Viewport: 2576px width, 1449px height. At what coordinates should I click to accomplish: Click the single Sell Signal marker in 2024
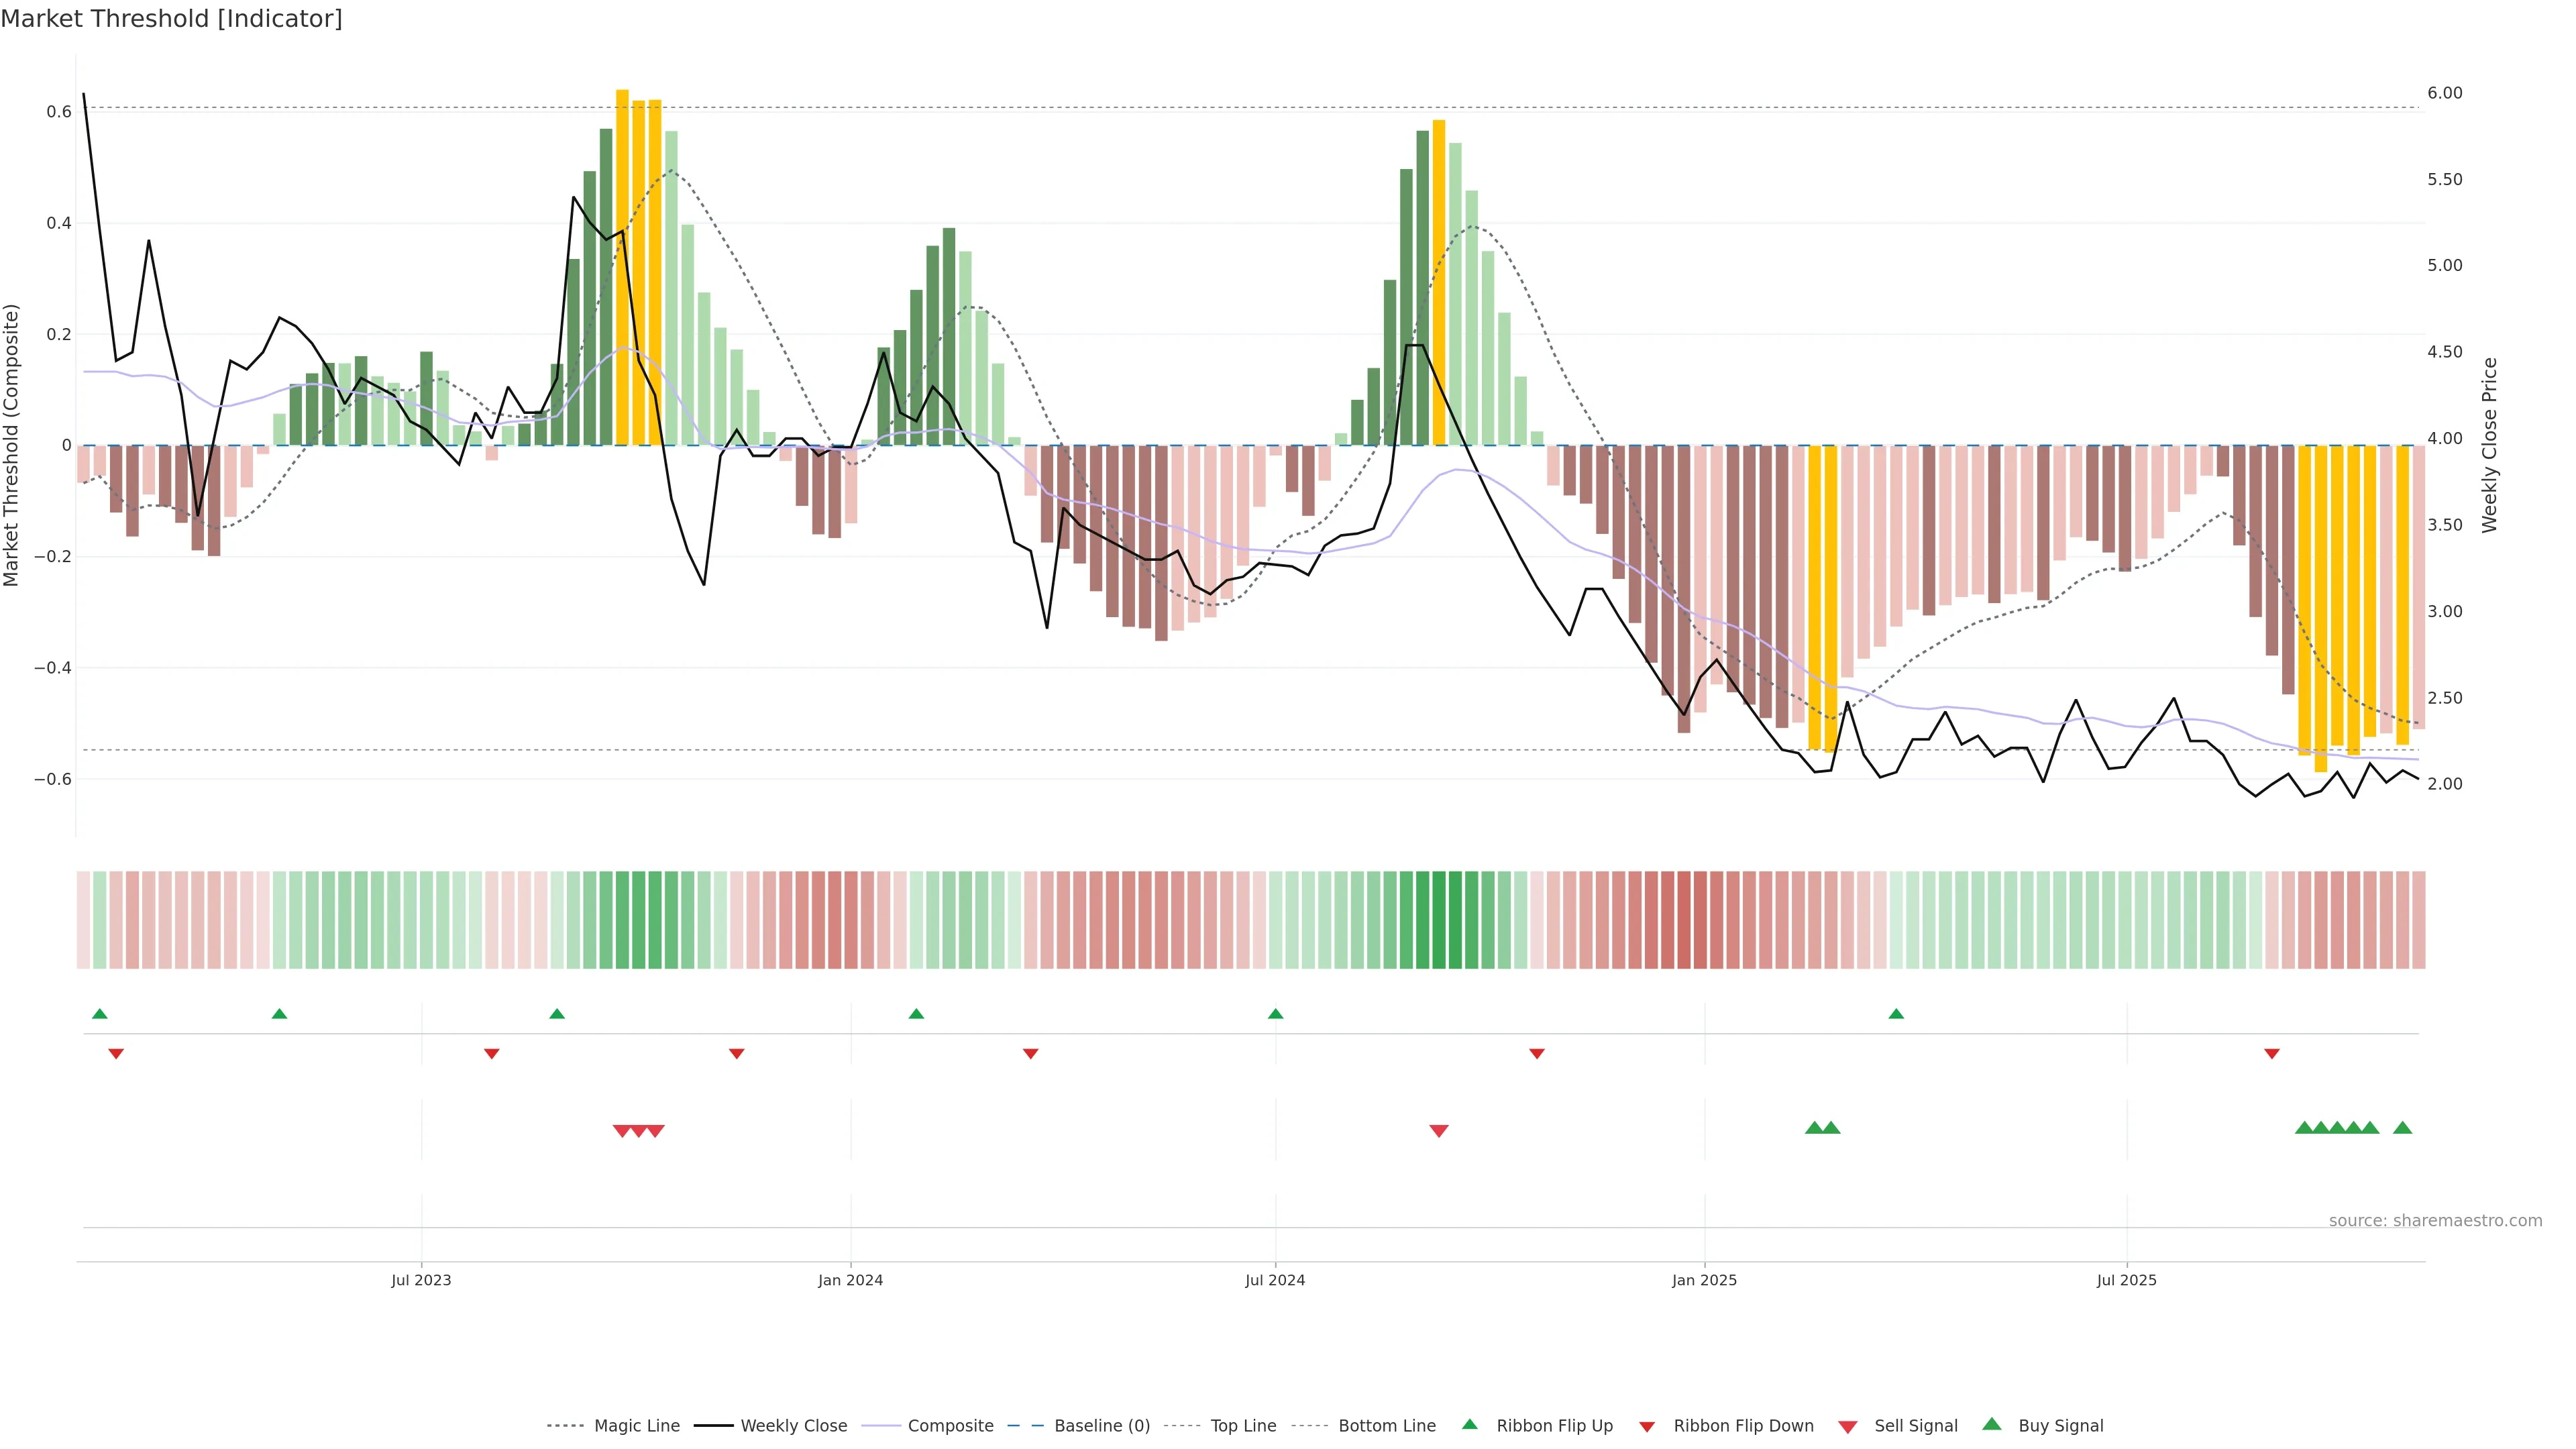point(1439,1131)
